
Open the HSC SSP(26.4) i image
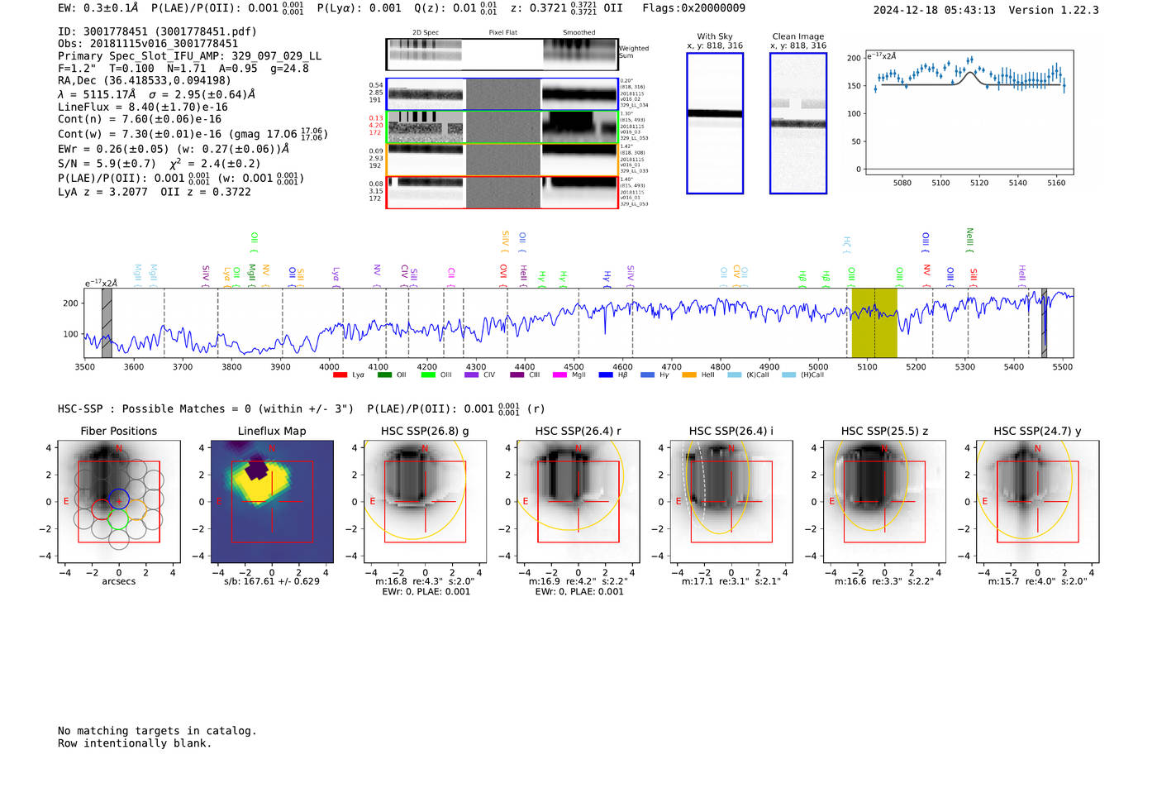click(731, 502)
